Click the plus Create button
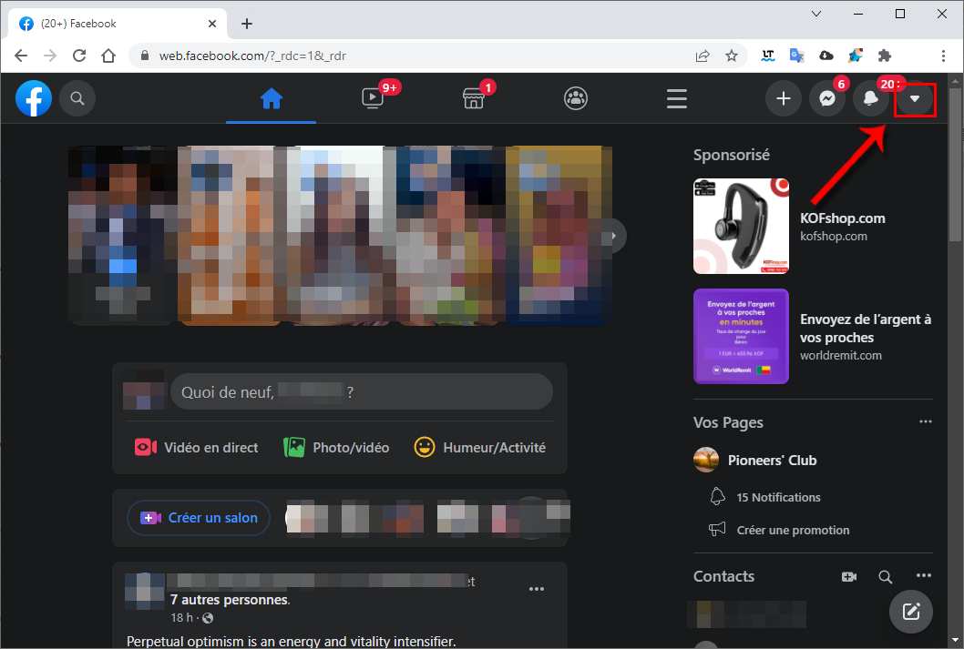Screen dimensions: 964x649 784,98
